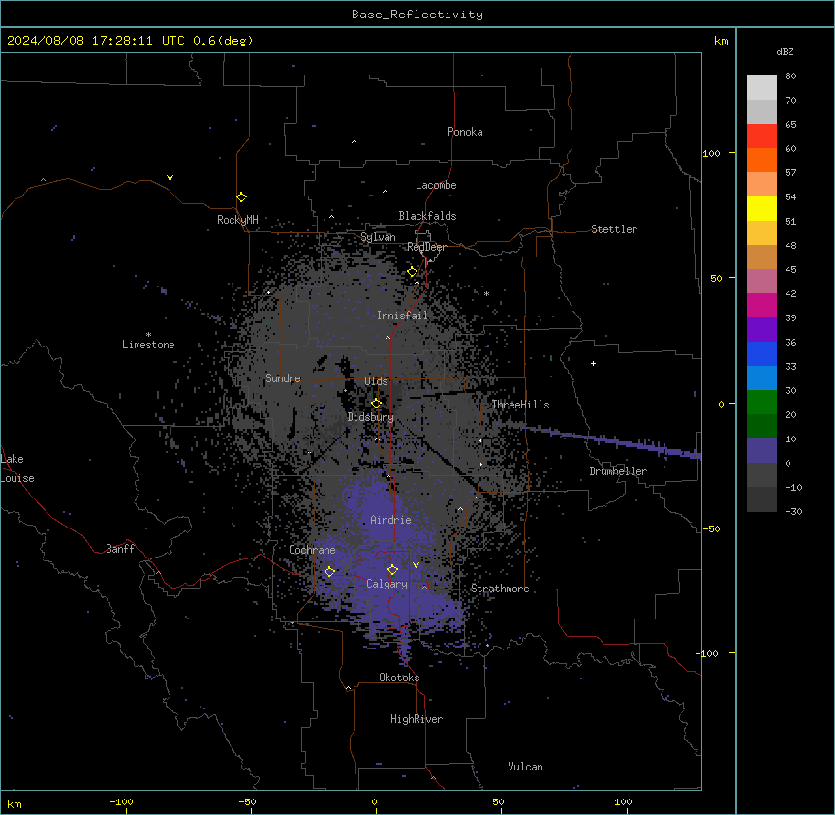Click the Drumheller label
The width and height of the screenshot is (835, 815).
coord(618,471)
